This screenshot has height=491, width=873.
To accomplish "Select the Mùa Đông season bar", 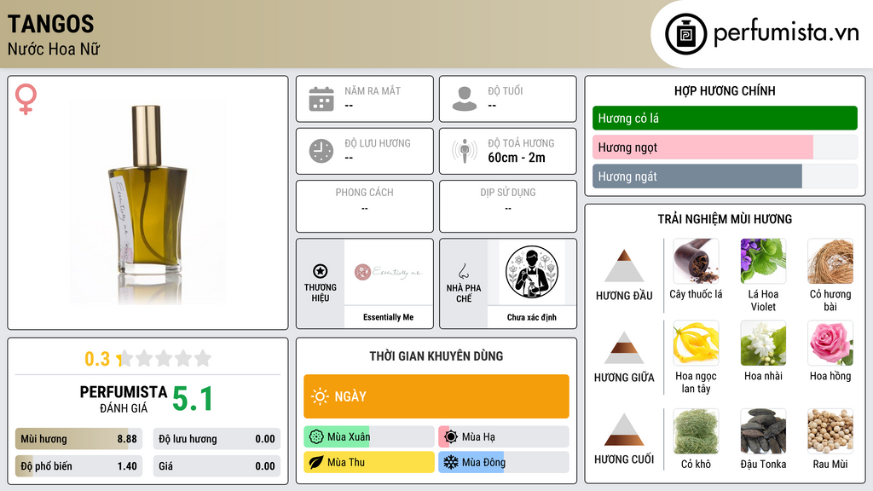I will point(504,462).
